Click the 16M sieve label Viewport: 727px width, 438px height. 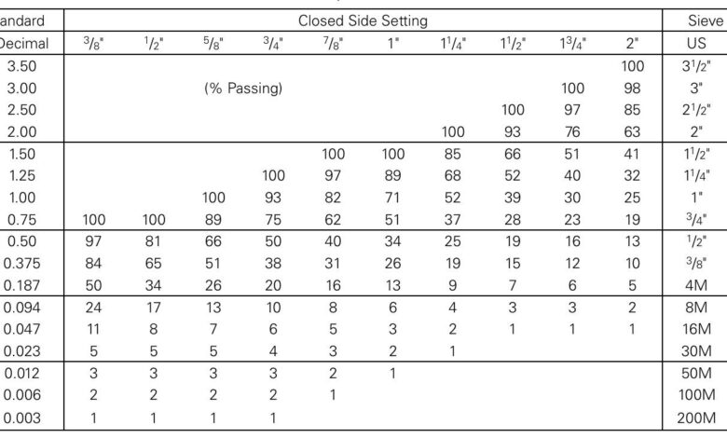pos(696,329)
